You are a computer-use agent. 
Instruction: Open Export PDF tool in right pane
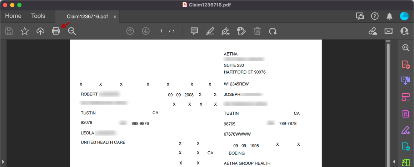tap(405, 81)
